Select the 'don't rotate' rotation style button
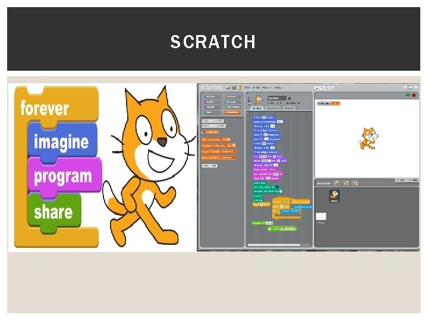The height and width of the screenshot is (321, 428). 250,103
